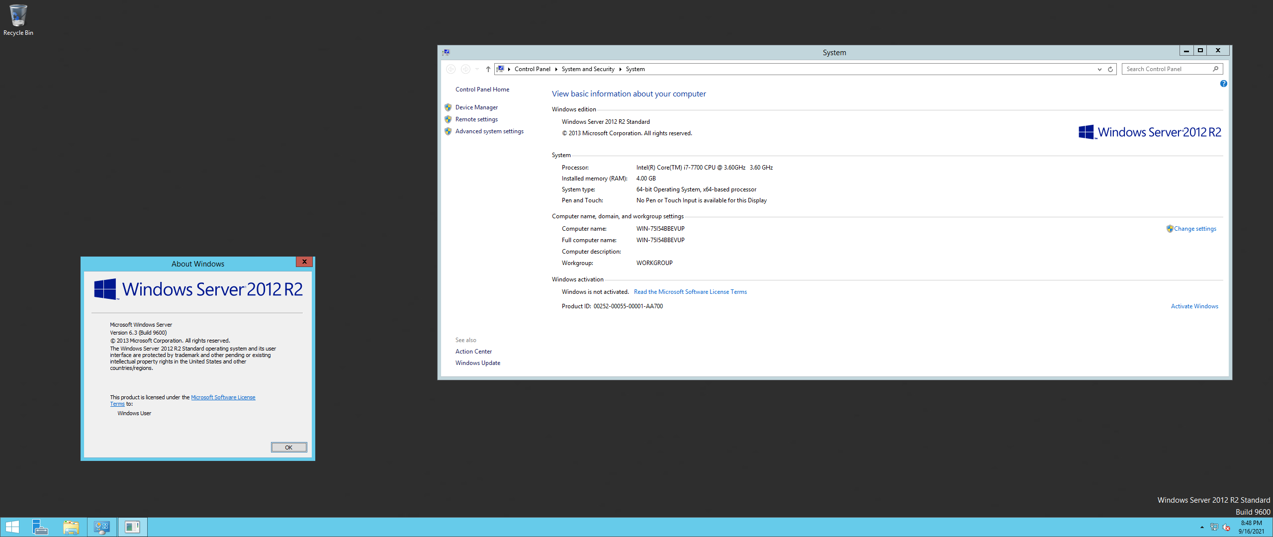The height and width of the screenshot is (537, 1273).
Task: Click the 4.00 GB installed memory value
Action: (646, 179)
